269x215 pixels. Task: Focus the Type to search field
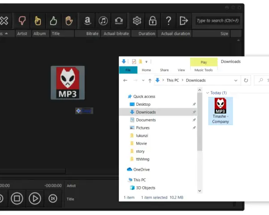pos(217,21)
